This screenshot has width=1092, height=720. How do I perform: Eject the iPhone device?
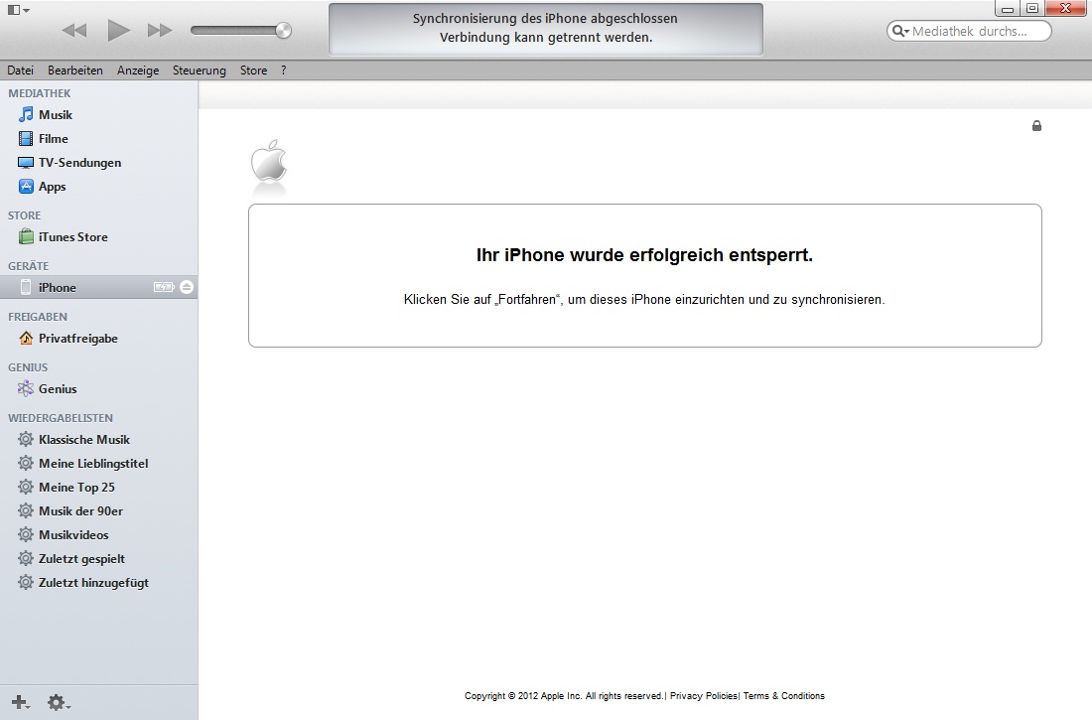tap(188, 287)
